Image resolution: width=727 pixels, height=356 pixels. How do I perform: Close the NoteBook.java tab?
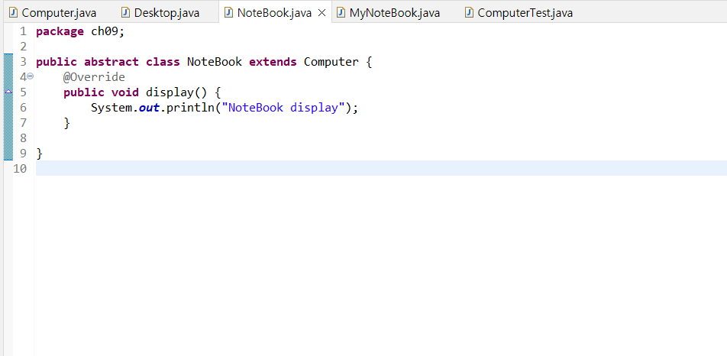point(321,13)
